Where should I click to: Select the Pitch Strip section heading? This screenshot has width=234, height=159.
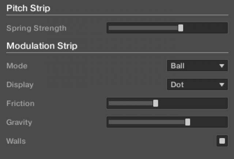point(28,8)
